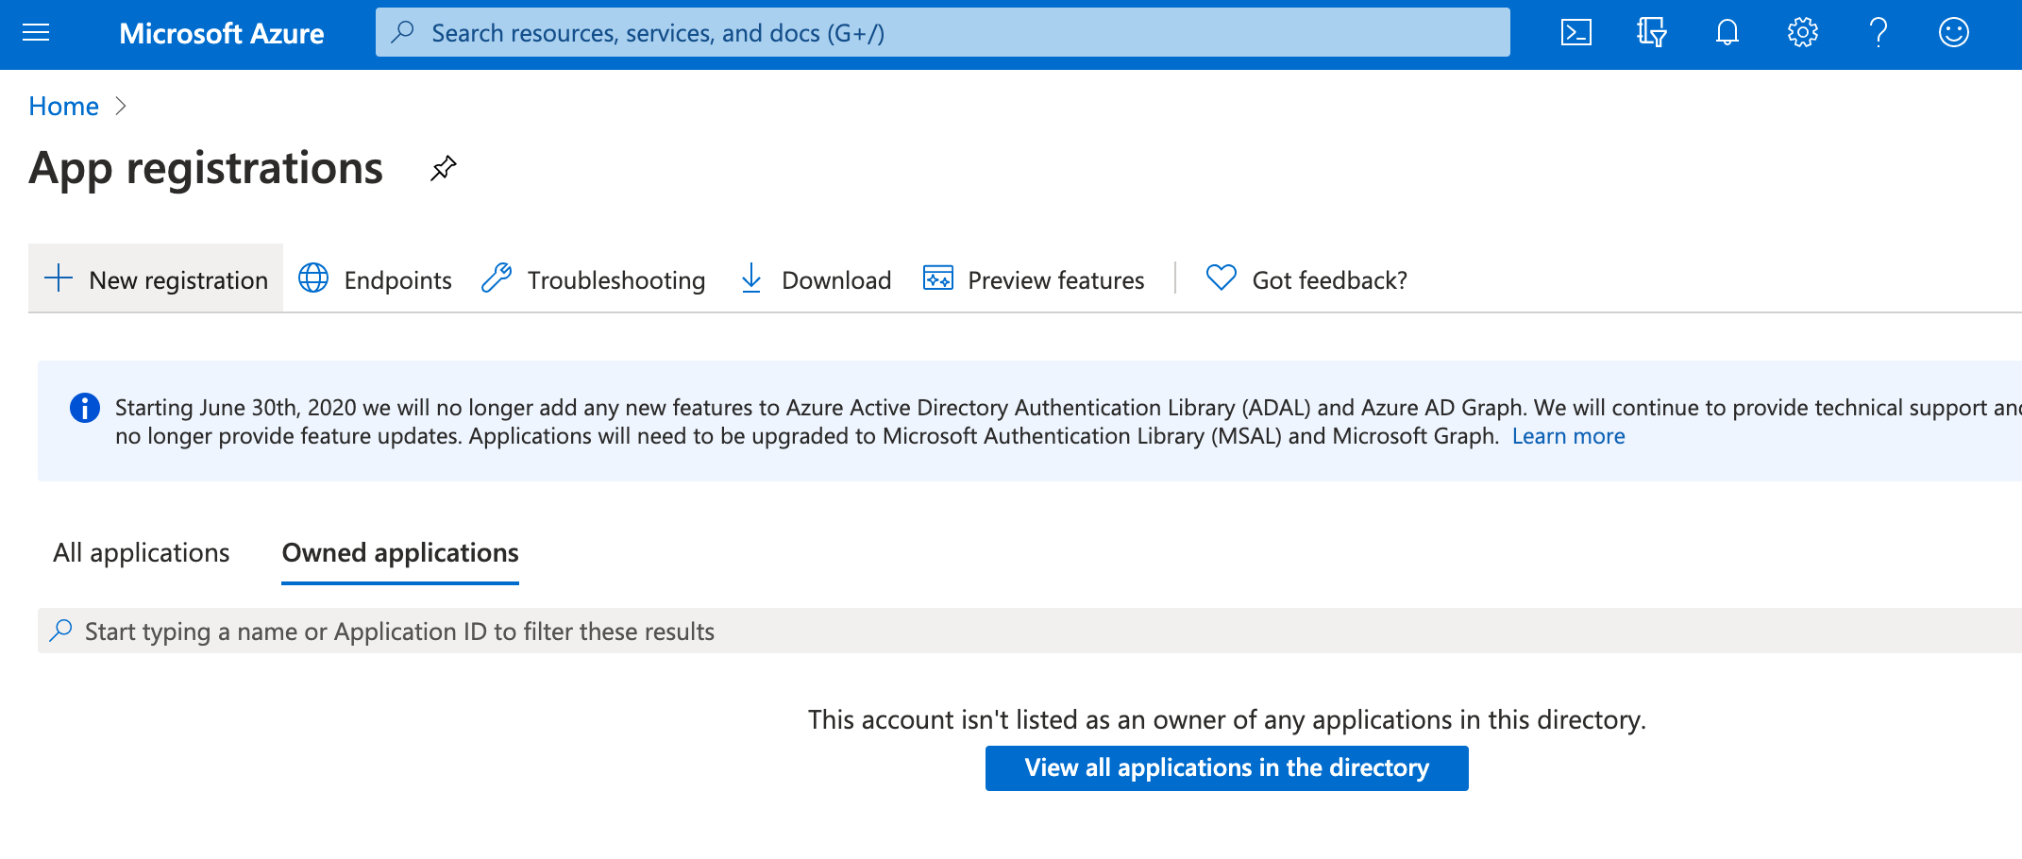Click the magnifier icon in global search
Image resolution: width=2022 pixels, height=859 pixels.
tap(403, 33)
